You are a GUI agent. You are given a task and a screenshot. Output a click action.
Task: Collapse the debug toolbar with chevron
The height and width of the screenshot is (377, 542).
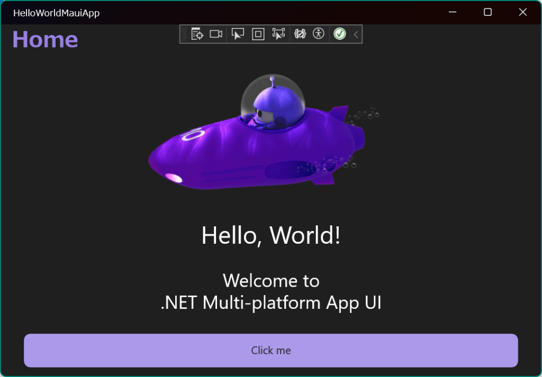point(356,34)
